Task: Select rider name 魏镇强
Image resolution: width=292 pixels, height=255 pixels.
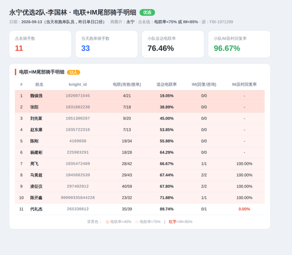Action: [36, 96]
